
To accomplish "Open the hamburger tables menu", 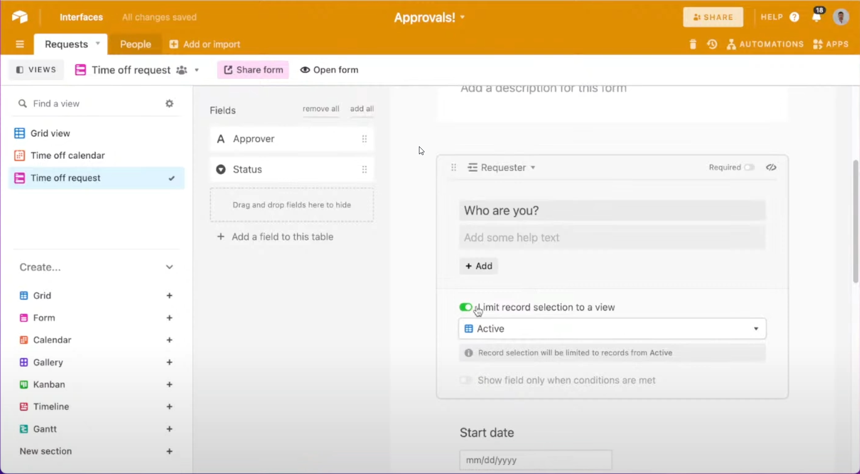I will pos(20,44).
